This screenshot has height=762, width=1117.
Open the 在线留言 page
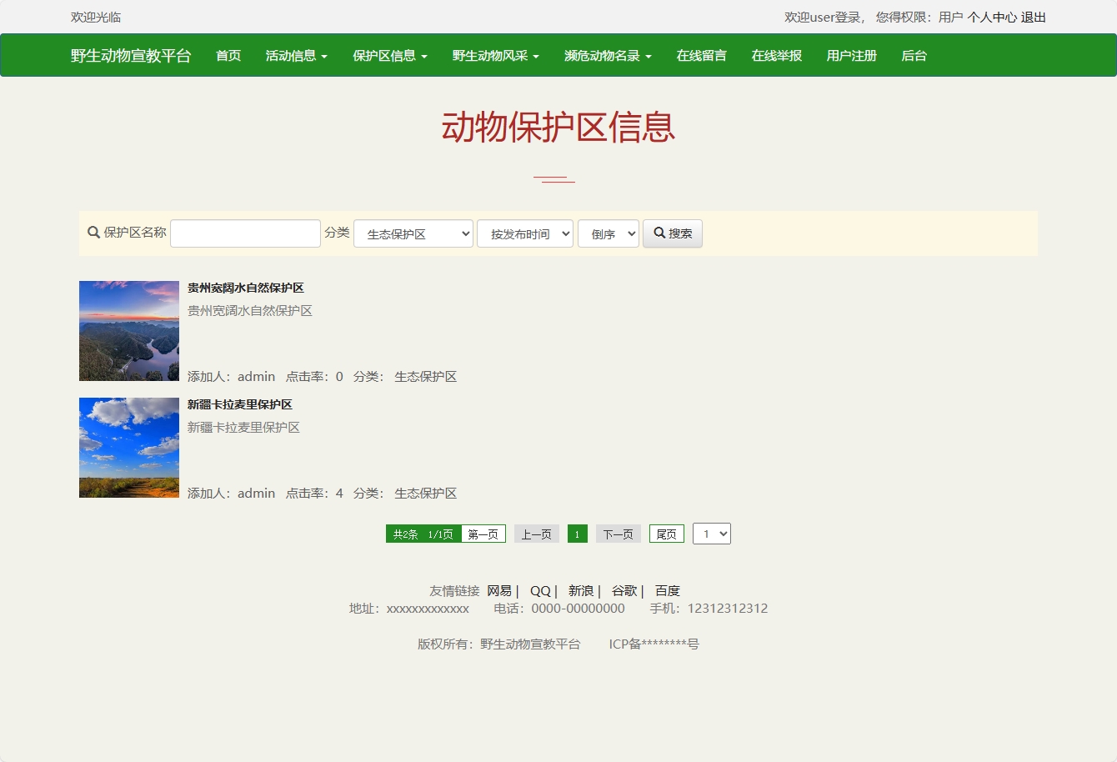(701, 55)
